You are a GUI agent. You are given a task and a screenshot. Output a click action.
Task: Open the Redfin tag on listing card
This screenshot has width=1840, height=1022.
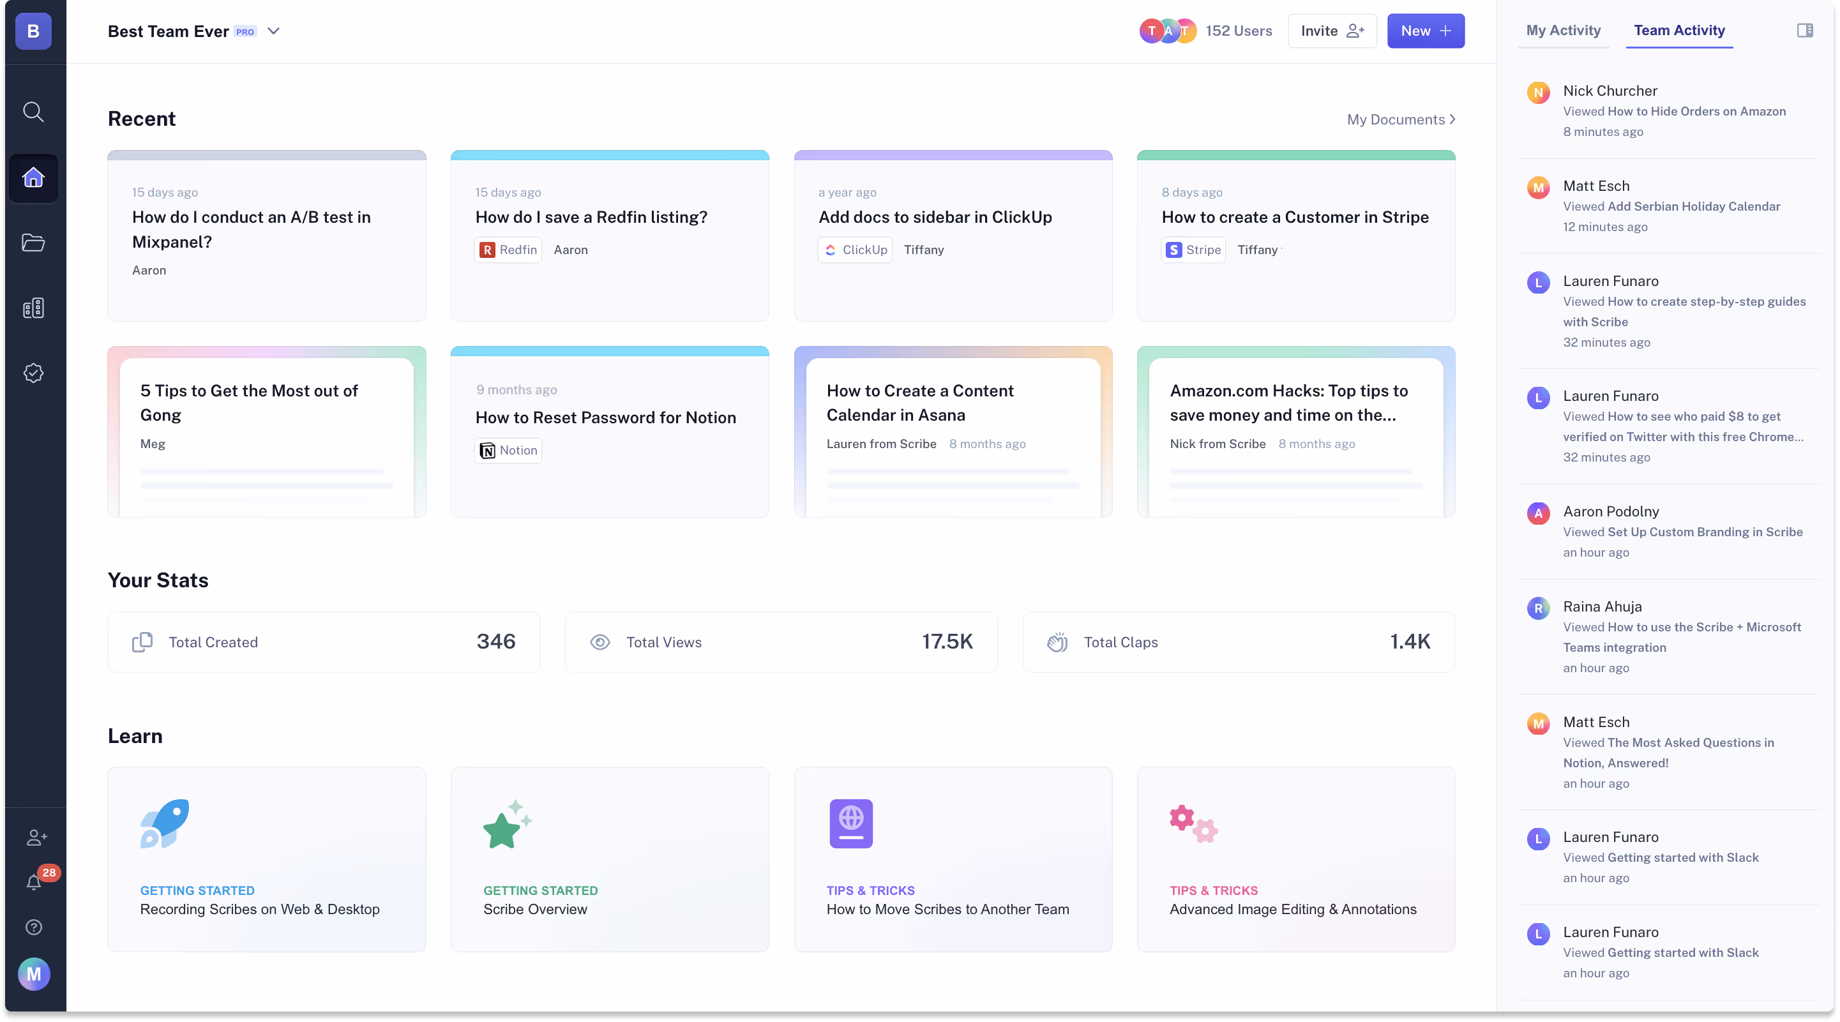point(509,250)
